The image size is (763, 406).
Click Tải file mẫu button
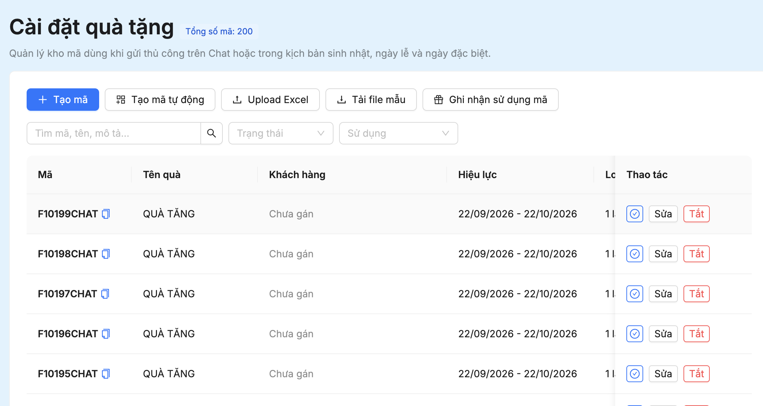click(x=371, y=100)
